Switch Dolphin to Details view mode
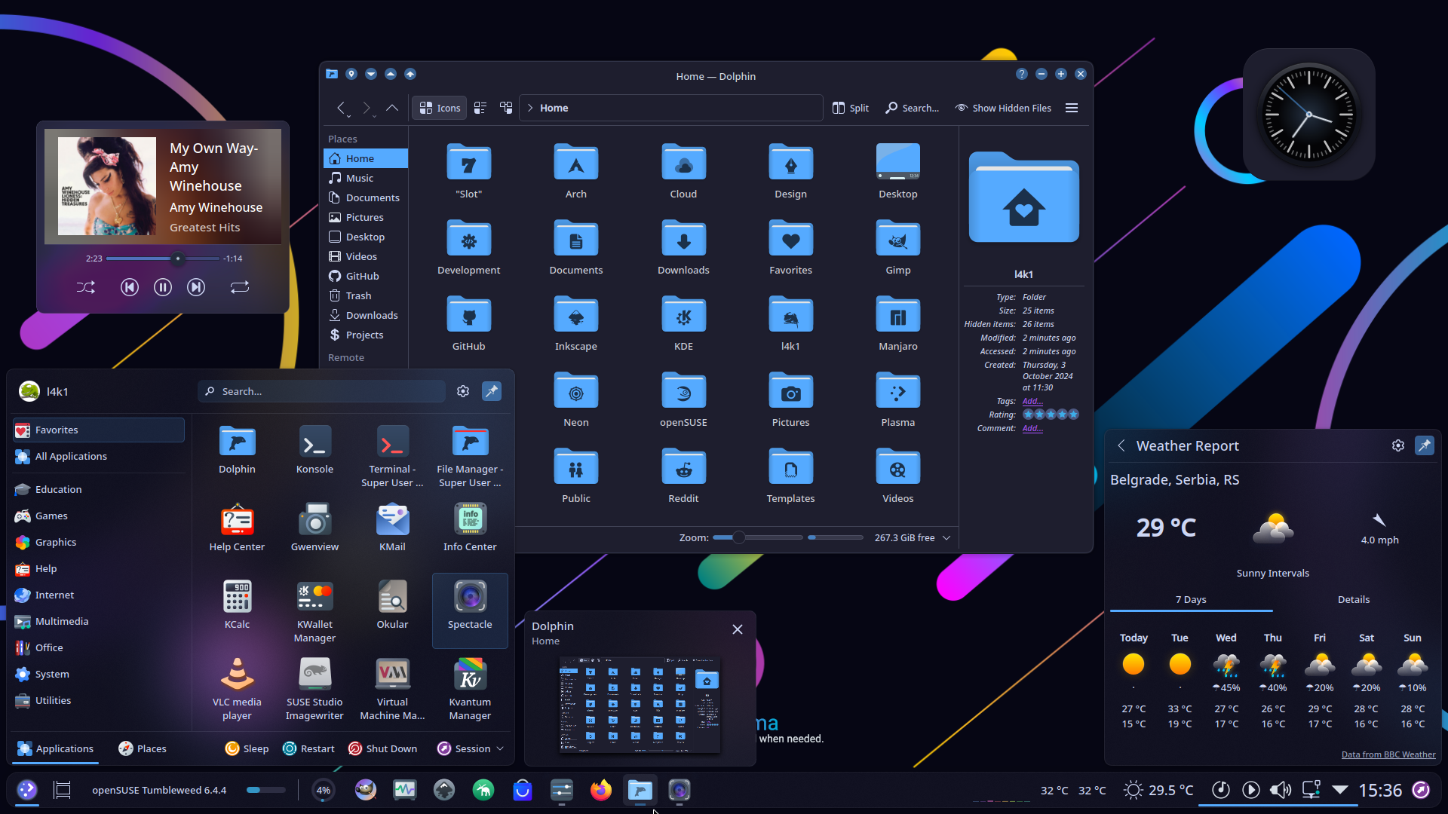1448x814 pixels. (x=506, y=108)
